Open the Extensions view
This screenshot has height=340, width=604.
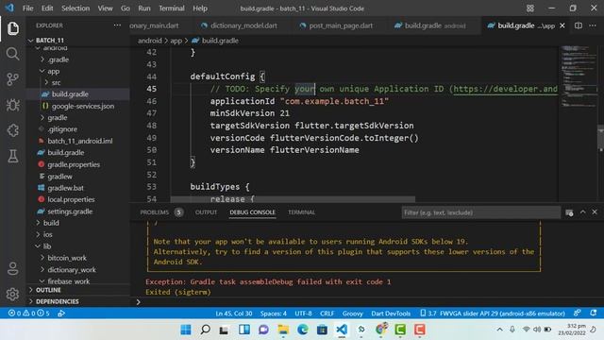[x=12, y=130]
